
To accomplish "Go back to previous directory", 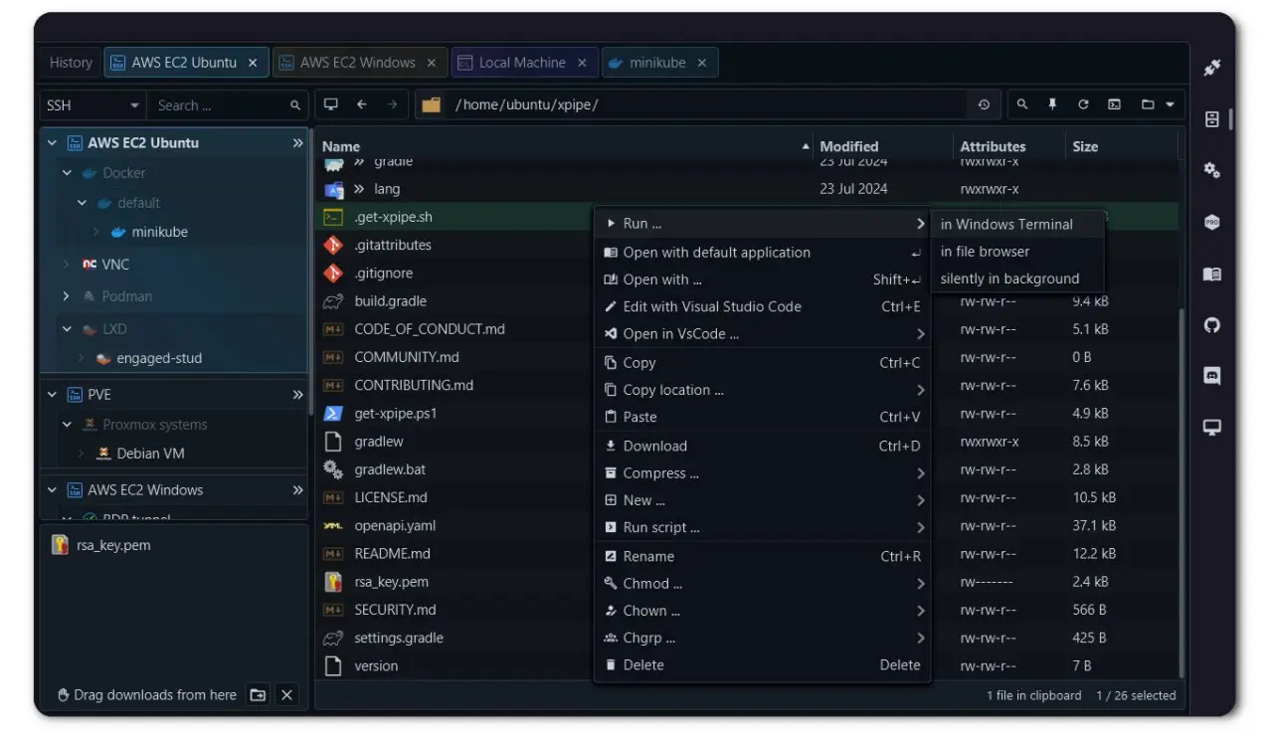I will [x=362, y=104].
